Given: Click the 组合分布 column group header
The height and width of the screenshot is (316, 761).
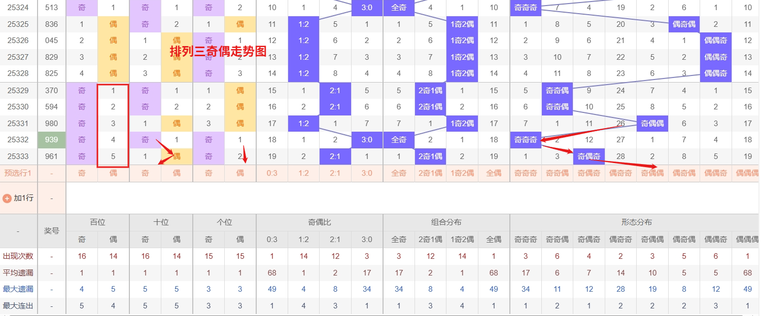Looking at the screenshot, I should [x=446, y=222].
